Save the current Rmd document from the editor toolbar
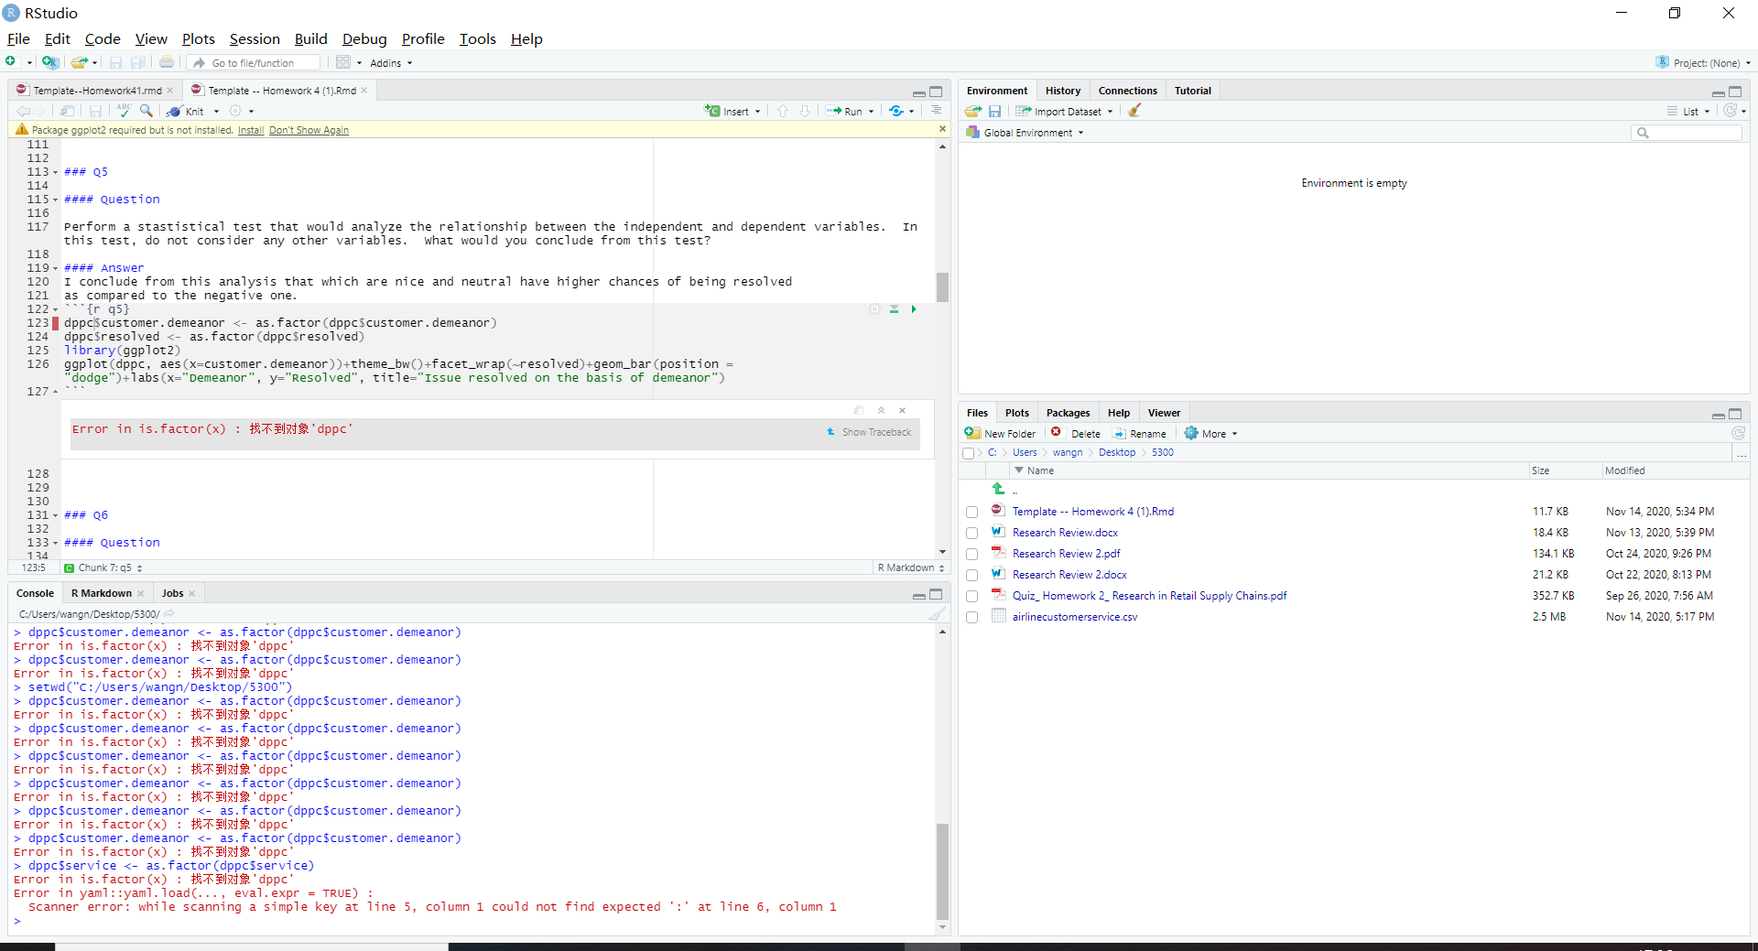This screenshot has width=1758, height=951. pos(95,111)
